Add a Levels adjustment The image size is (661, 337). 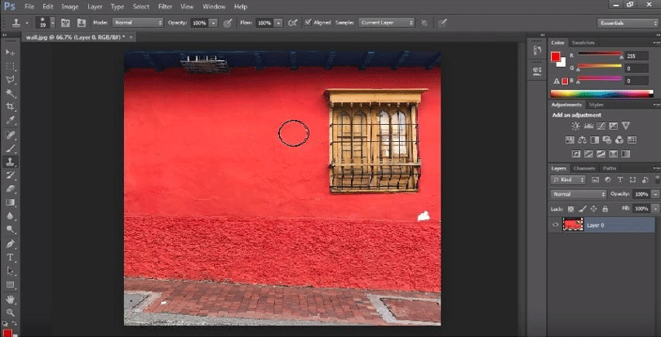[x=589, y=126]
